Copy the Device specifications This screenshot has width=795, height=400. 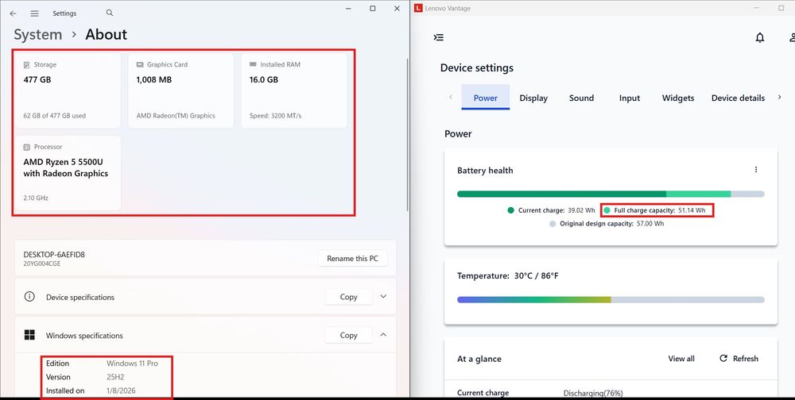pos(348,297)
